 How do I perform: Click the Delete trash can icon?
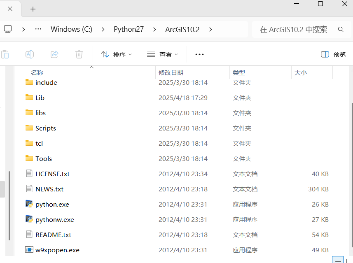(x=79, y=54)
